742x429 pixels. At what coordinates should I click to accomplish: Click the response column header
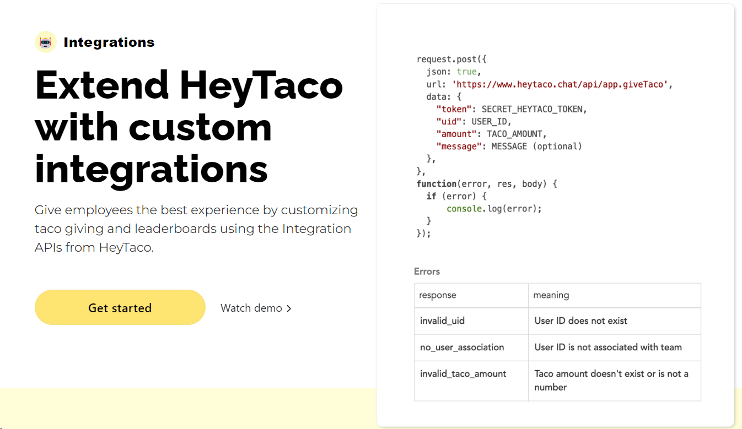pos(471,295)
